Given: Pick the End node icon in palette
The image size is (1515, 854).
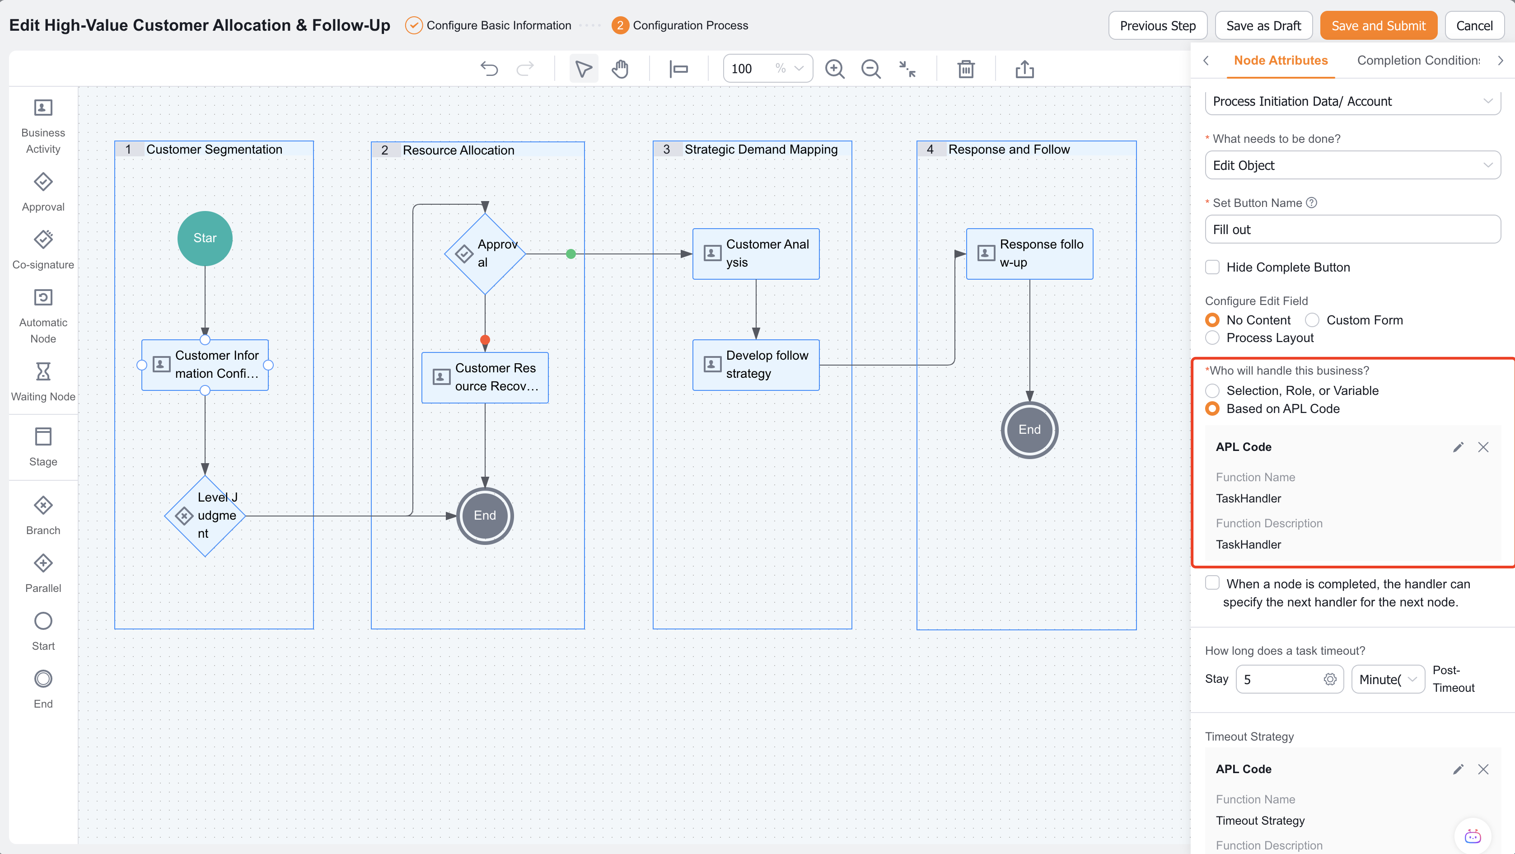Looking at the screenshot, I should click(x=43, y=679).
